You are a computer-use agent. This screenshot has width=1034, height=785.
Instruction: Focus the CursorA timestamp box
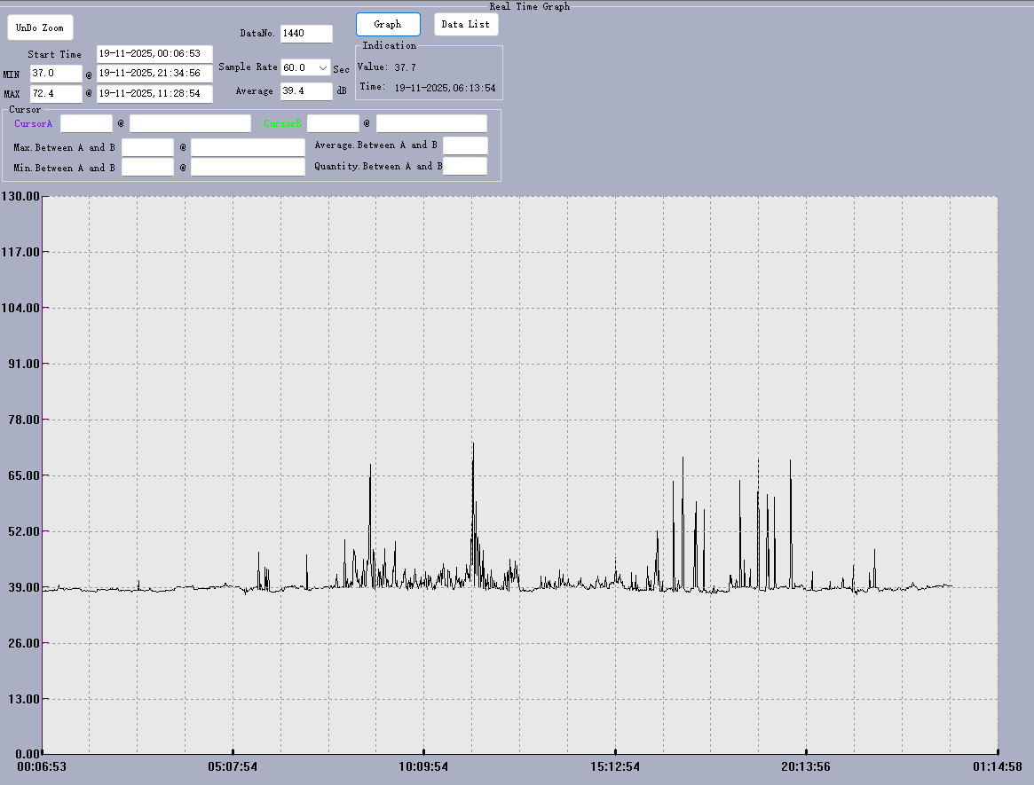click(x=190, y=123)
